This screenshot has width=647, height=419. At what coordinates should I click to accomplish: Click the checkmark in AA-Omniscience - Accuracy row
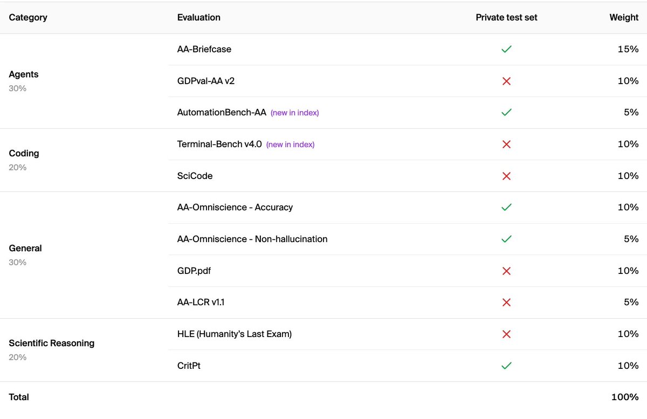[x=506, y=207]
